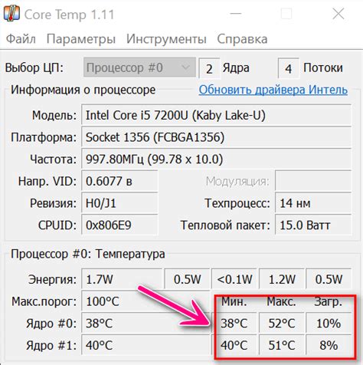The height and width of the screenshot is (365, 363).
Task: Click the Socket 1356 (FCBGA1356) platform value
Action: pyautogui.click(x=216, y=137)
